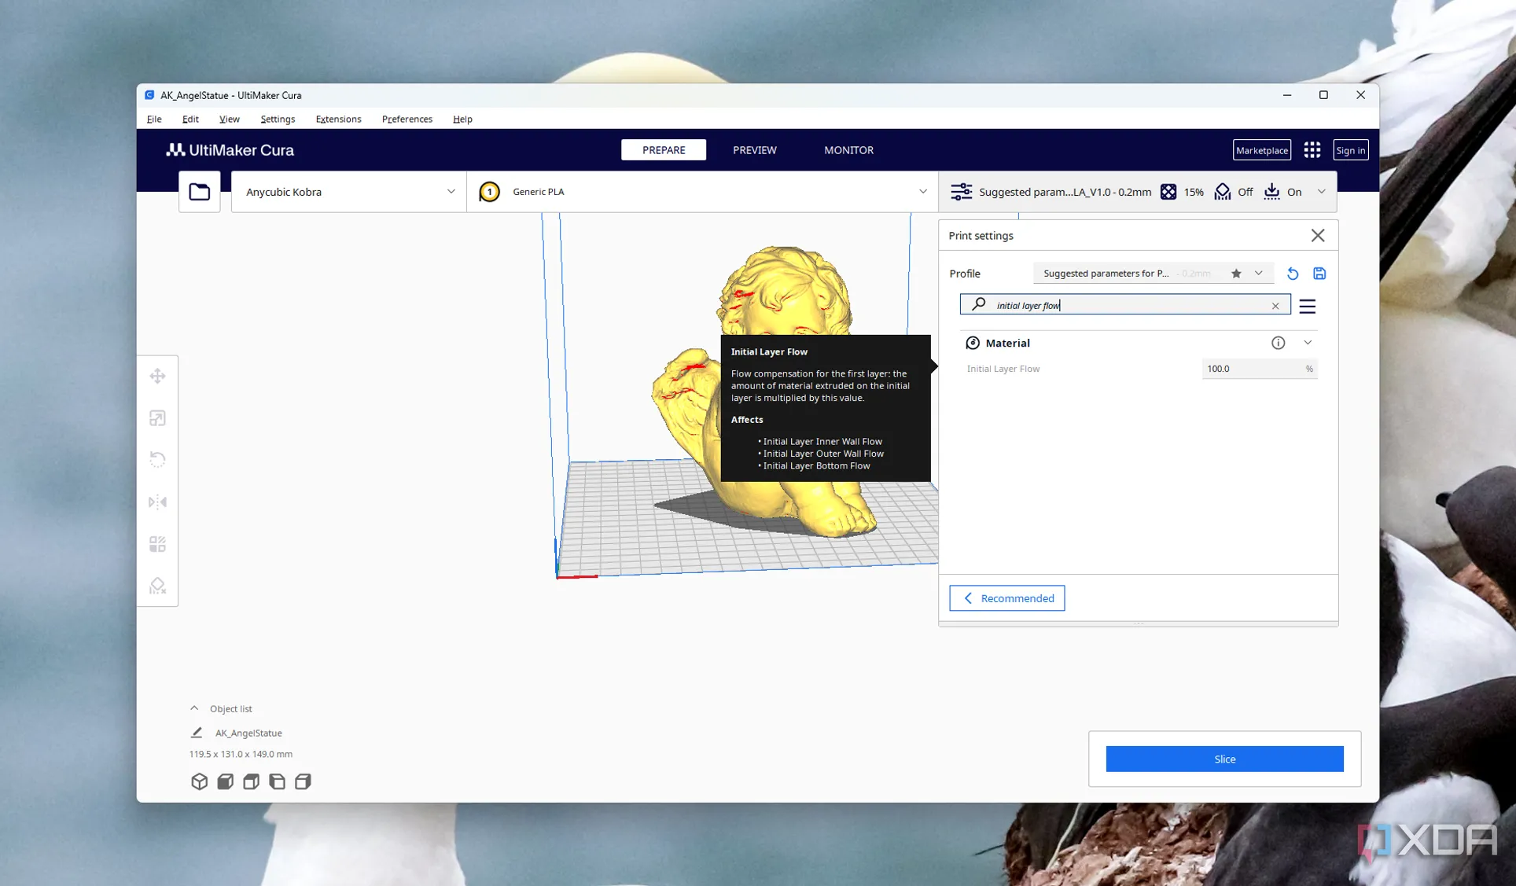Save profile with floppy disk icon
The image size is (1516, 886).
click(1319, 274)
